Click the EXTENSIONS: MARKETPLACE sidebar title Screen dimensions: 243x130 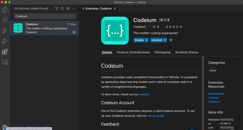31,9
